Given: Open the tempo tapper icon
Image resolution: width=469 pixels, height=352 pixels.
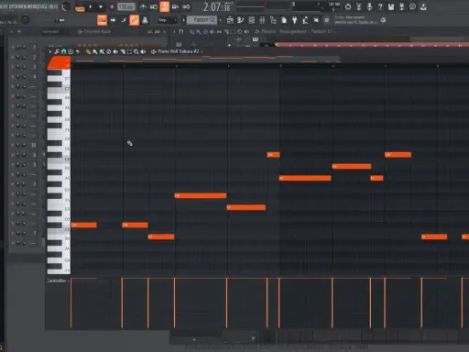Looking at the screenshot, I should click(305, 20).
